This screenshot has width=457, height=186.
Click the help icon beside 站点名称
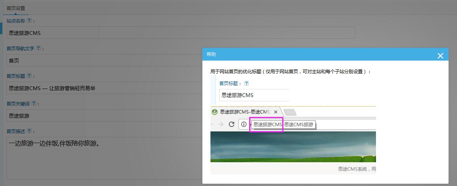[29, 21]
